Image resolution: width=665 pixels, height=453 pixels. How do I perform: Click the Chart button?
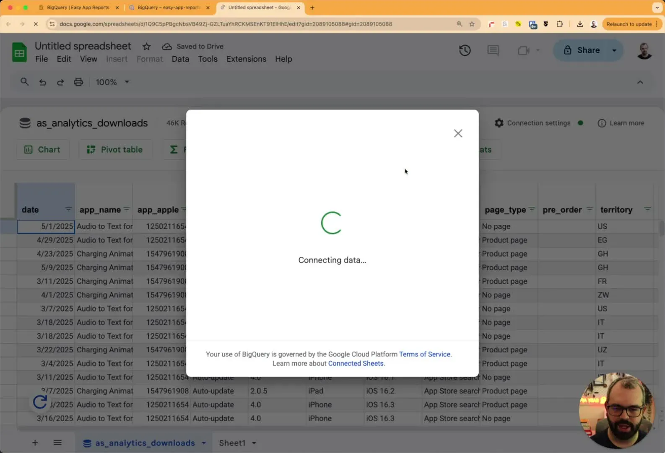(x=42, y=149)
